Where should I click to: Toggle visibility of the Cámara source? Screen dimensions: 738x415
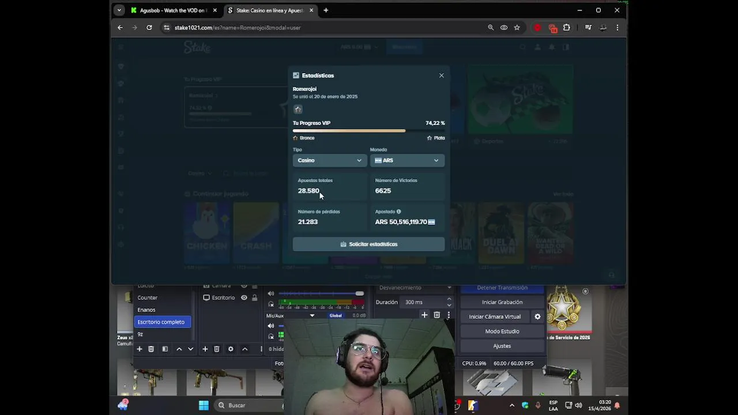coord(244,286)
